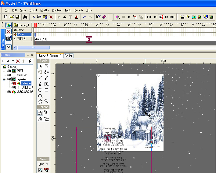Image resolution: width=216 pixels, height=173 pixels.
Task: Click Fit Scene in Window zoom icon
Action: click(x=40, y=170)
